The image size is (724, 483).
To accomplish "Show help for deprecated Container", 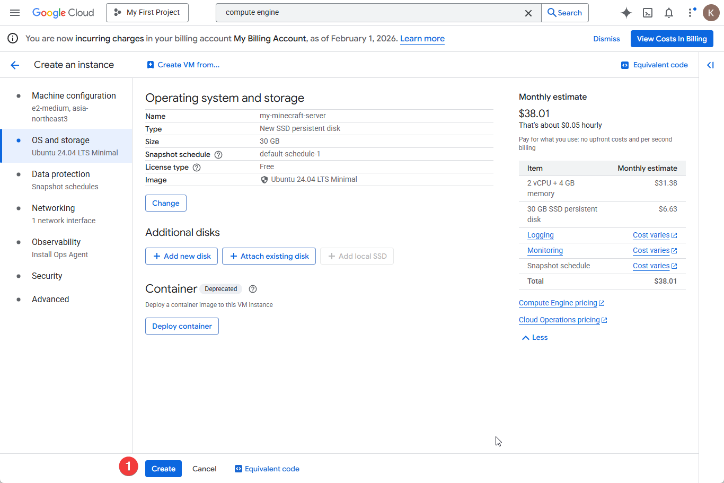I will click(253, 289).
